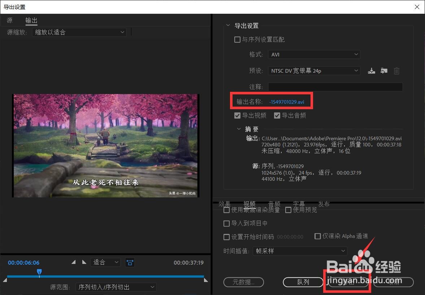Click the out-point handle at timeline end
The image size is (425, 295).
(x=206, y=280)
